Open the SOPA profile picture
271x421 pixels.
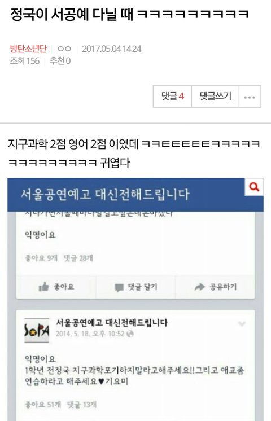[x=37, y=331]
